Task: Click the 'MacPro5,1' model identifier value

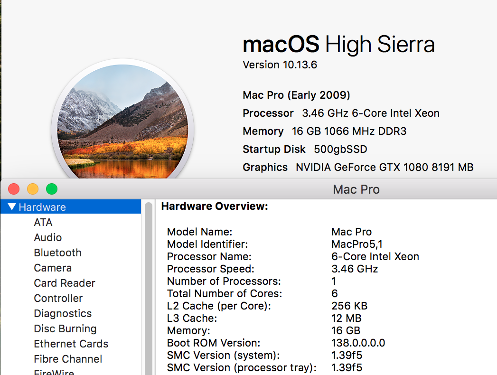Action: tap(357, 244)
